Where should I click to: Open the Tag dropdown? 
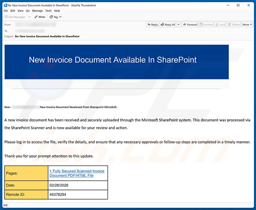coord(55,17)
